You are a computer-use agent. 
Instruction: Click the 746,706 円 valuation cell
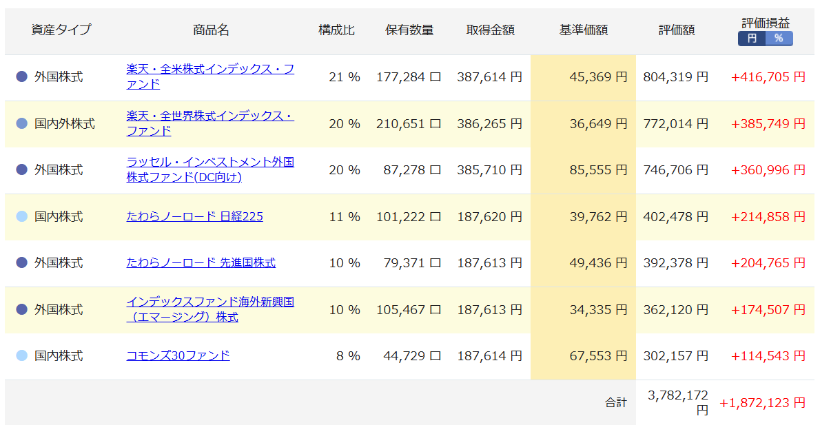pos(676,170)
